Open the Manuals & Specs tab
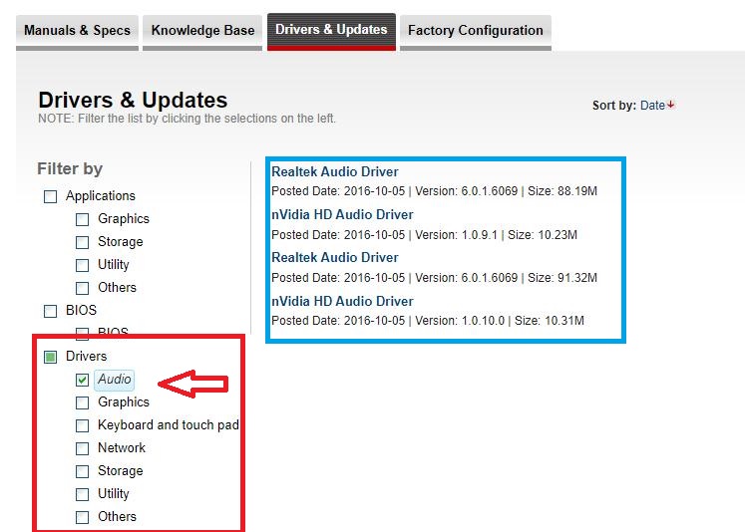The height and width of the screenshot is (532, 745). coord(77,31)
